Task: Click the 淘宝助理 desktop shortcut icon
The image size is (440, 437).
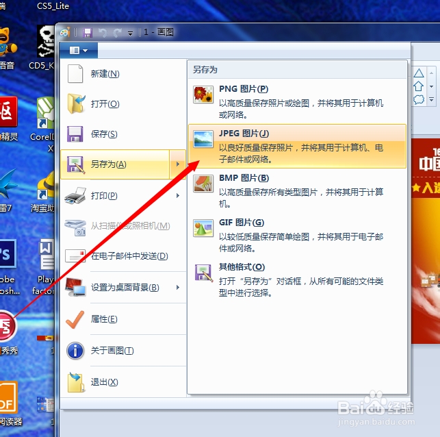Action: pos(46,186)
